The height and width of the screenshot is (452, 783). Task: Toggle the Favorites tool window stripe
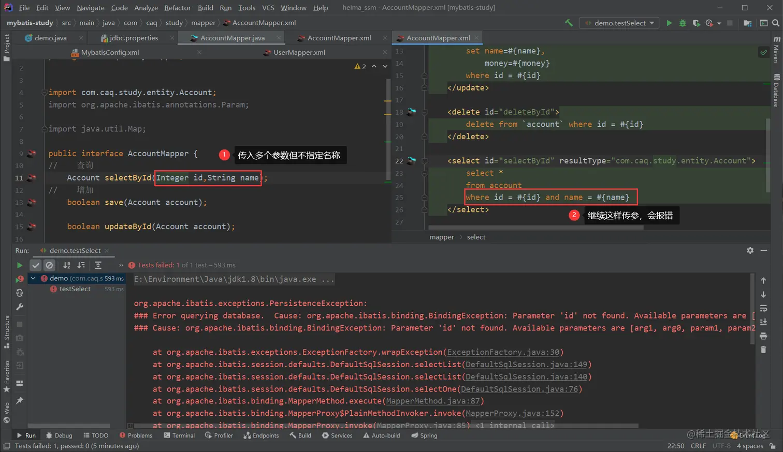coord(7,376)
